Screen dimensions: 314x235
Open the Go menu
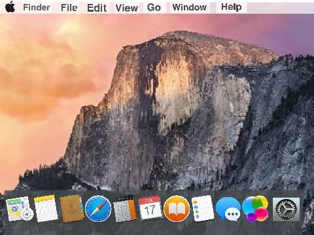tap(154, 7)
